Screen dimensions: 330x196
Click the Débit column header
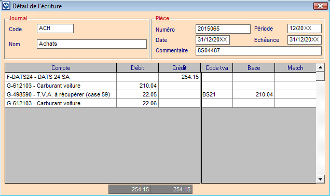coord(137,68)
